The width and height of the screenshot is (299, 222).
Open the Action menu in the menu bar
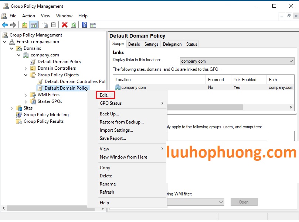(x=28, y=16)
